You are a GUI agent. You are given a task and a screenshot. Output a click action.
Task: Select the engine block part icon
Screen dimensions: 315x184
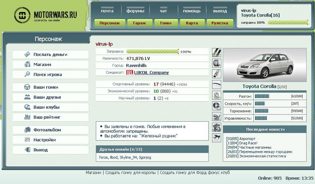[216, 127]
